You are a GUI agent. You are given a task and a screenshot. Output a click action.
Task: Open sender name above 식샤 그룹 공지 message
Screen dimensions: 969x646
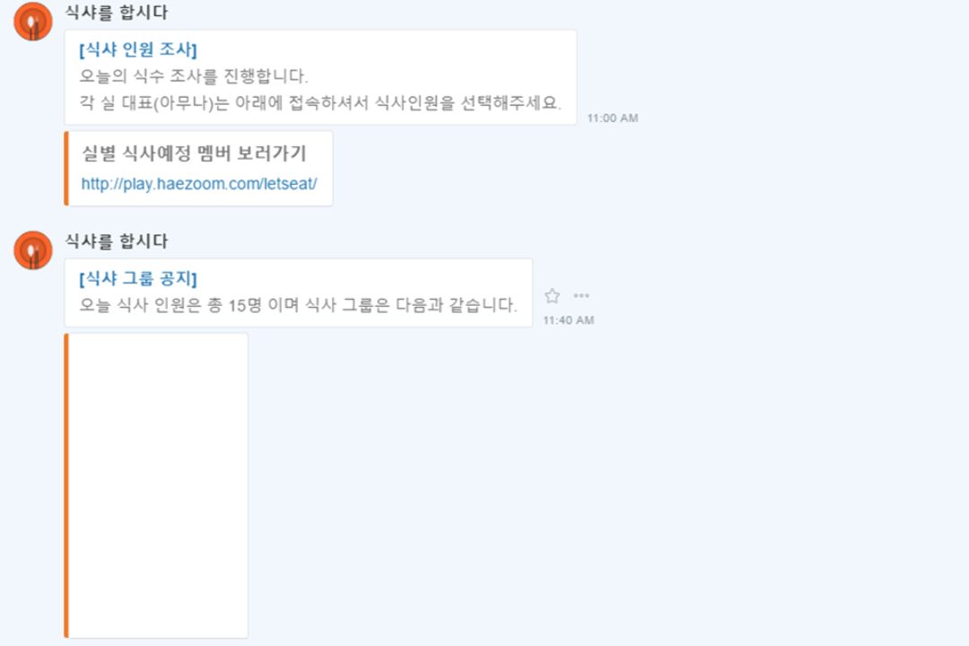point(116,241)
